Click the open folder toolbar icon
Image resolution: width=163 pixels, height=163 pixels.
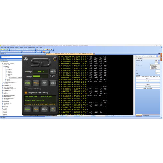pyautogui.click(x=4, y=50)
